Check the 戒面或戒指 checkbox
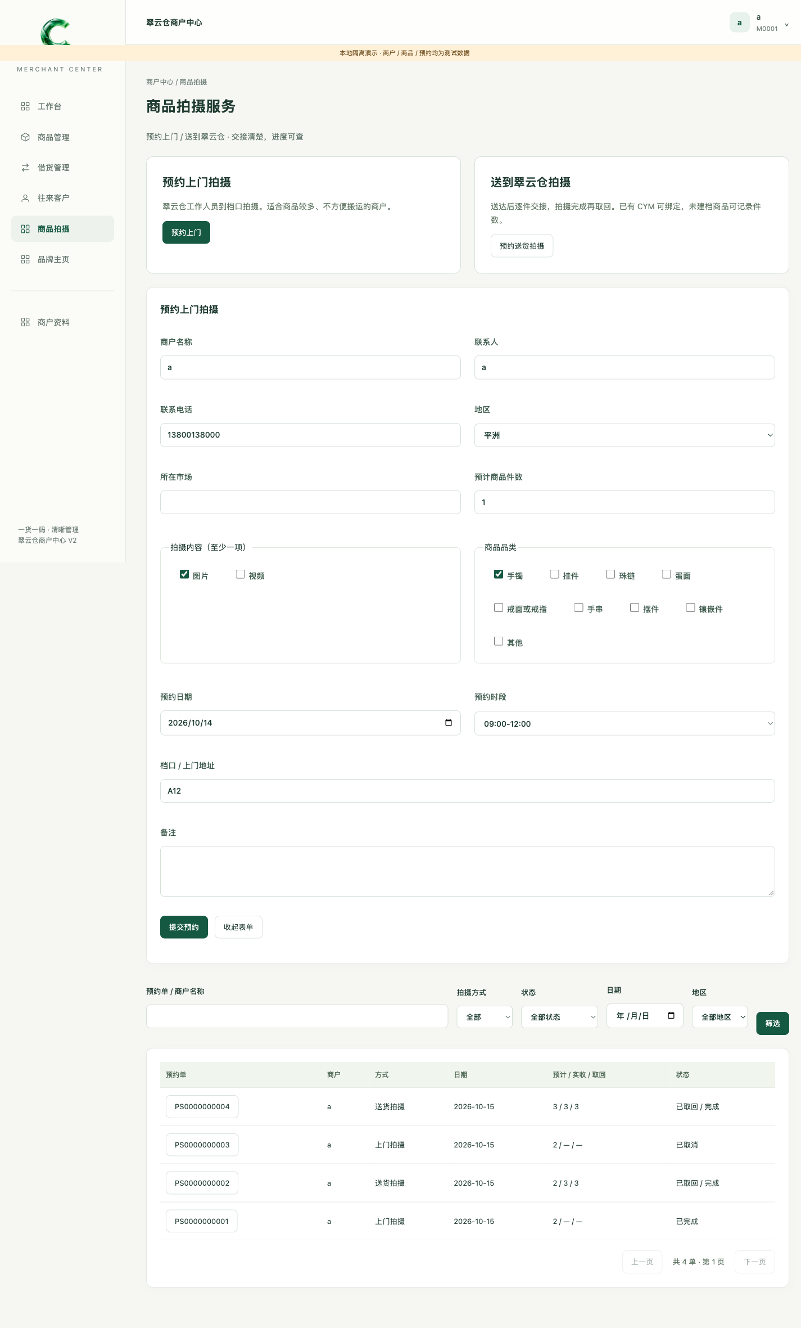 [499, 607]
